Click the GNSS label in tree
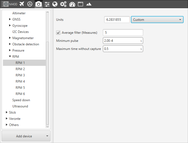The width and height of the screenshot is (188, 143). click(x=16, y=19)
